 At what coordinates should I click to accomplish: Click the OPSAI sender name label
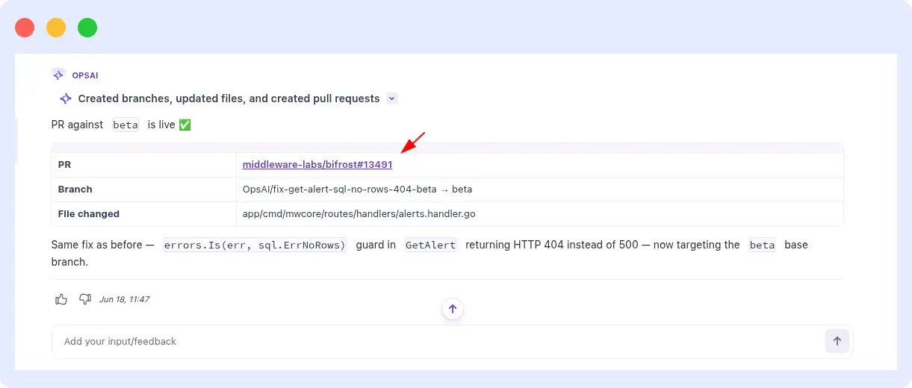[x=85, y=75]
